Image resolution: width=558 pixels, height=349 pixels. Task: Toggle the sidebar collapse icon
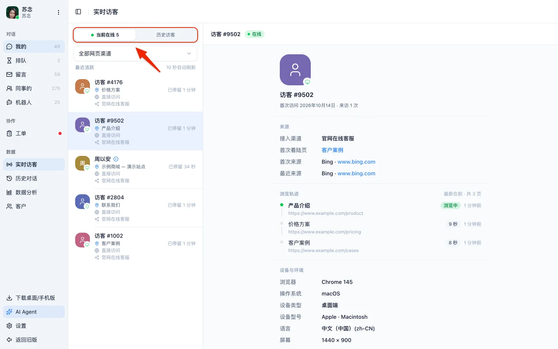tap(78, 12)
